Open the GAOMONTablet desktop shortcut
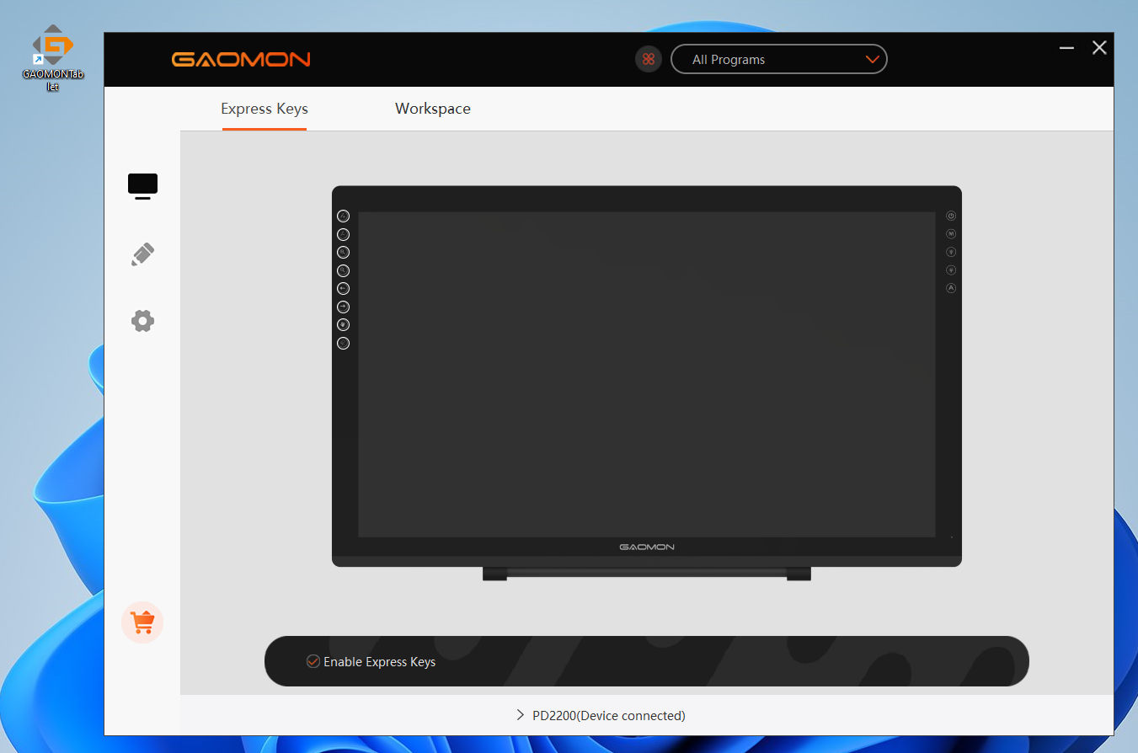 [x=52, y=56]
